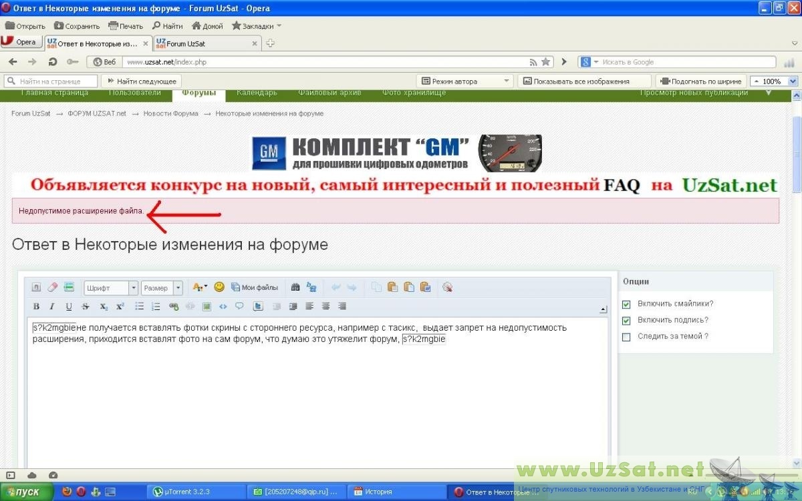
Task: Insert a hyperlink in the post
Action: pos(174,307)
